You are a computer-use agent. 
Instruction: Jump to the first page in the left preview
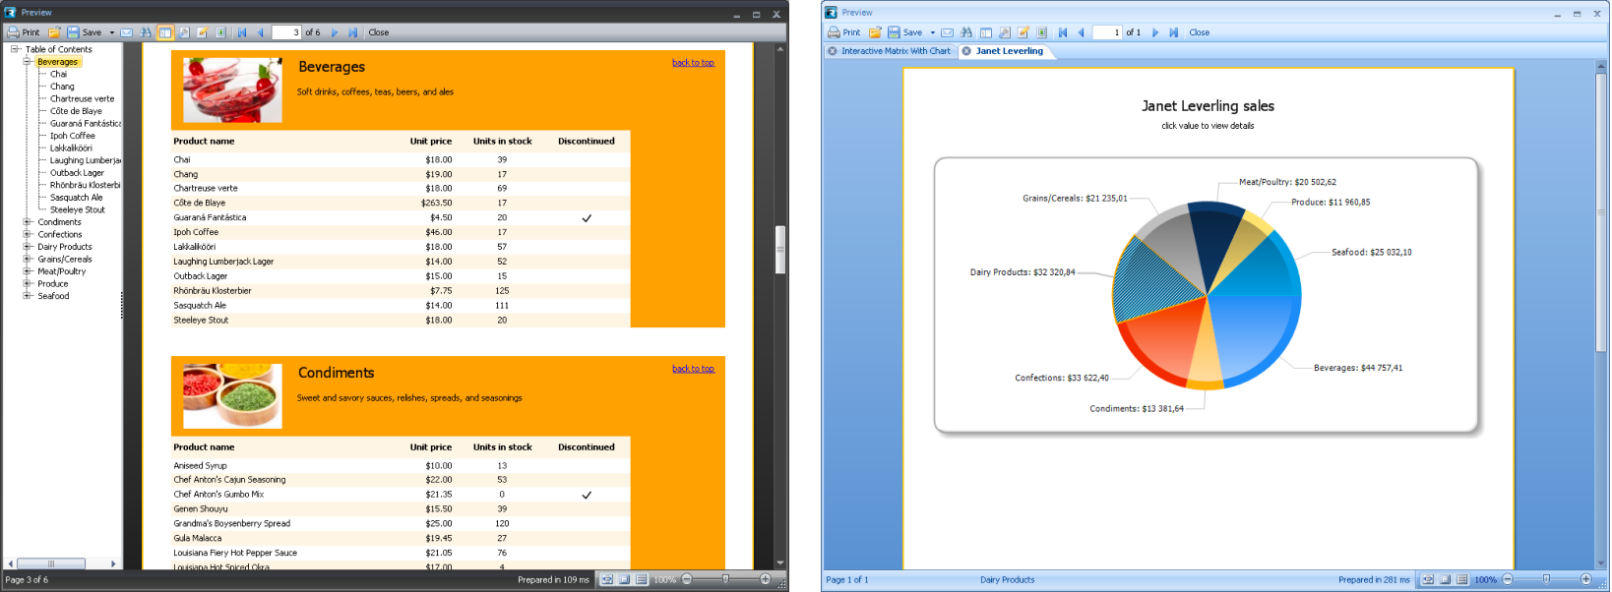point(242,32)
